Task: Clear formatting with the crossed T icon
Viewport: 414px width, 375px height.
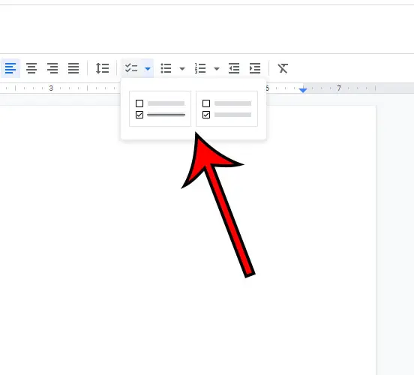Action: coord(283,68)
